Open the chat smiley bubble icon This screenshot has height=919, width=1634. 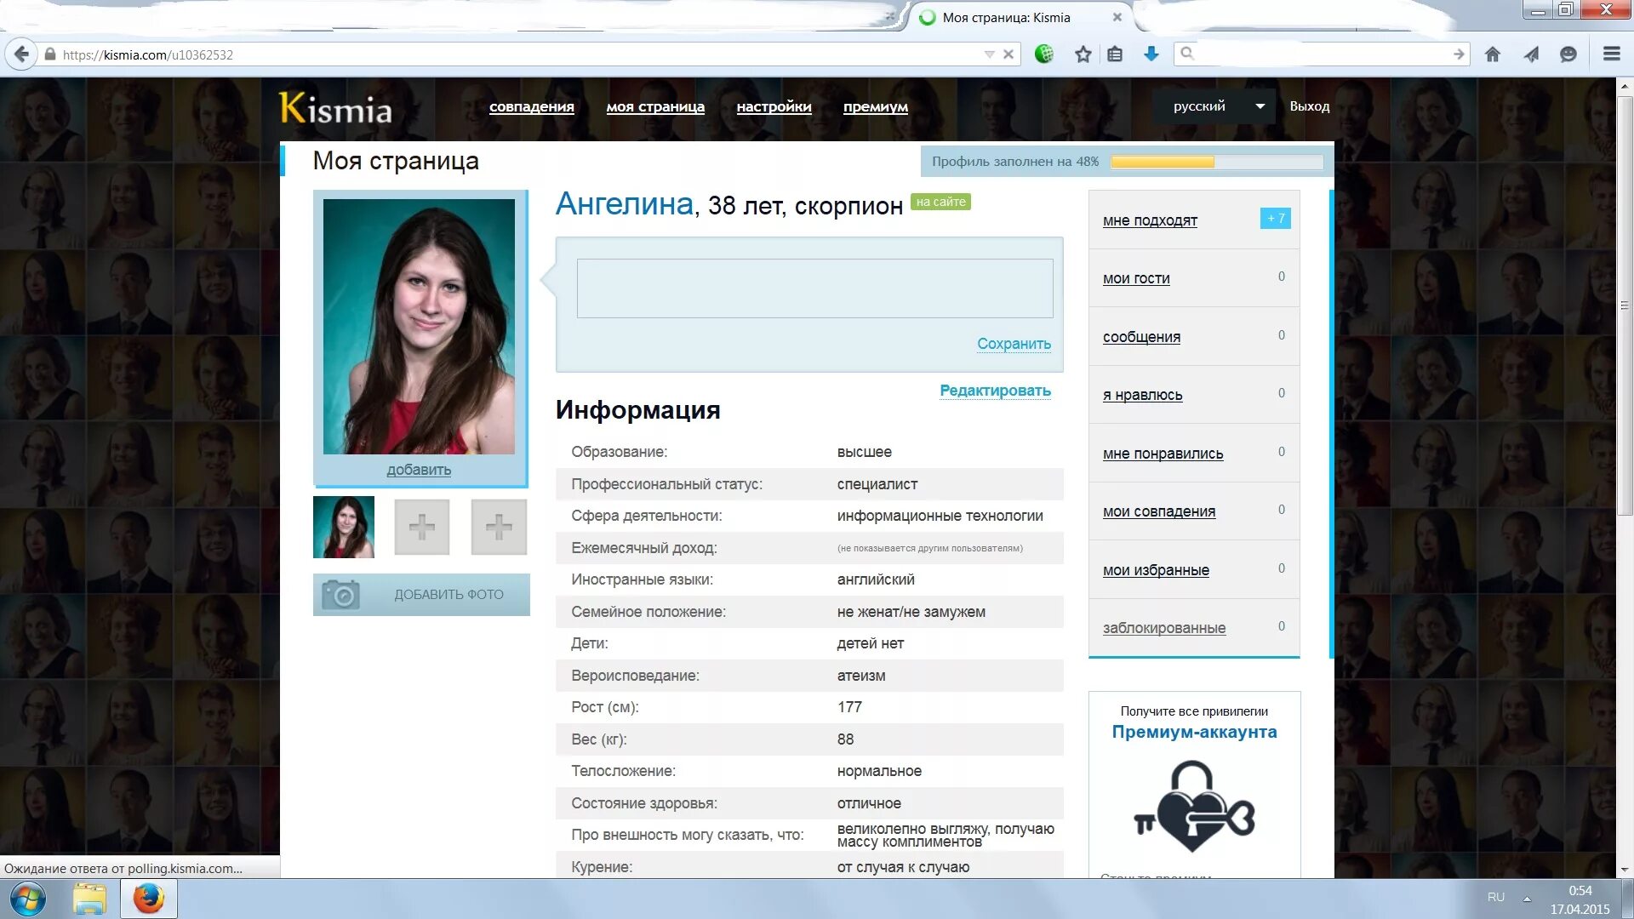click(1568, 54)
